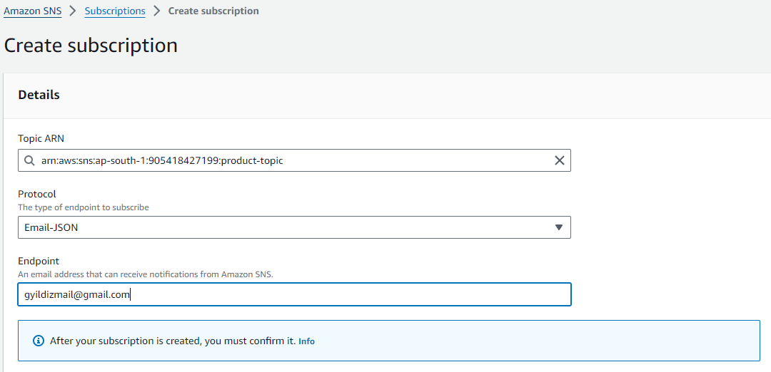Image resolution: width=771 pixels, height=372 pixels.
Task: Click the subscription confirmation notice text
Action: pyautogui.click(x=172, y=341)
